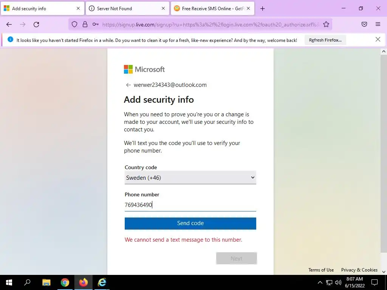Close the Server Not Found tab

coord(163,8)
